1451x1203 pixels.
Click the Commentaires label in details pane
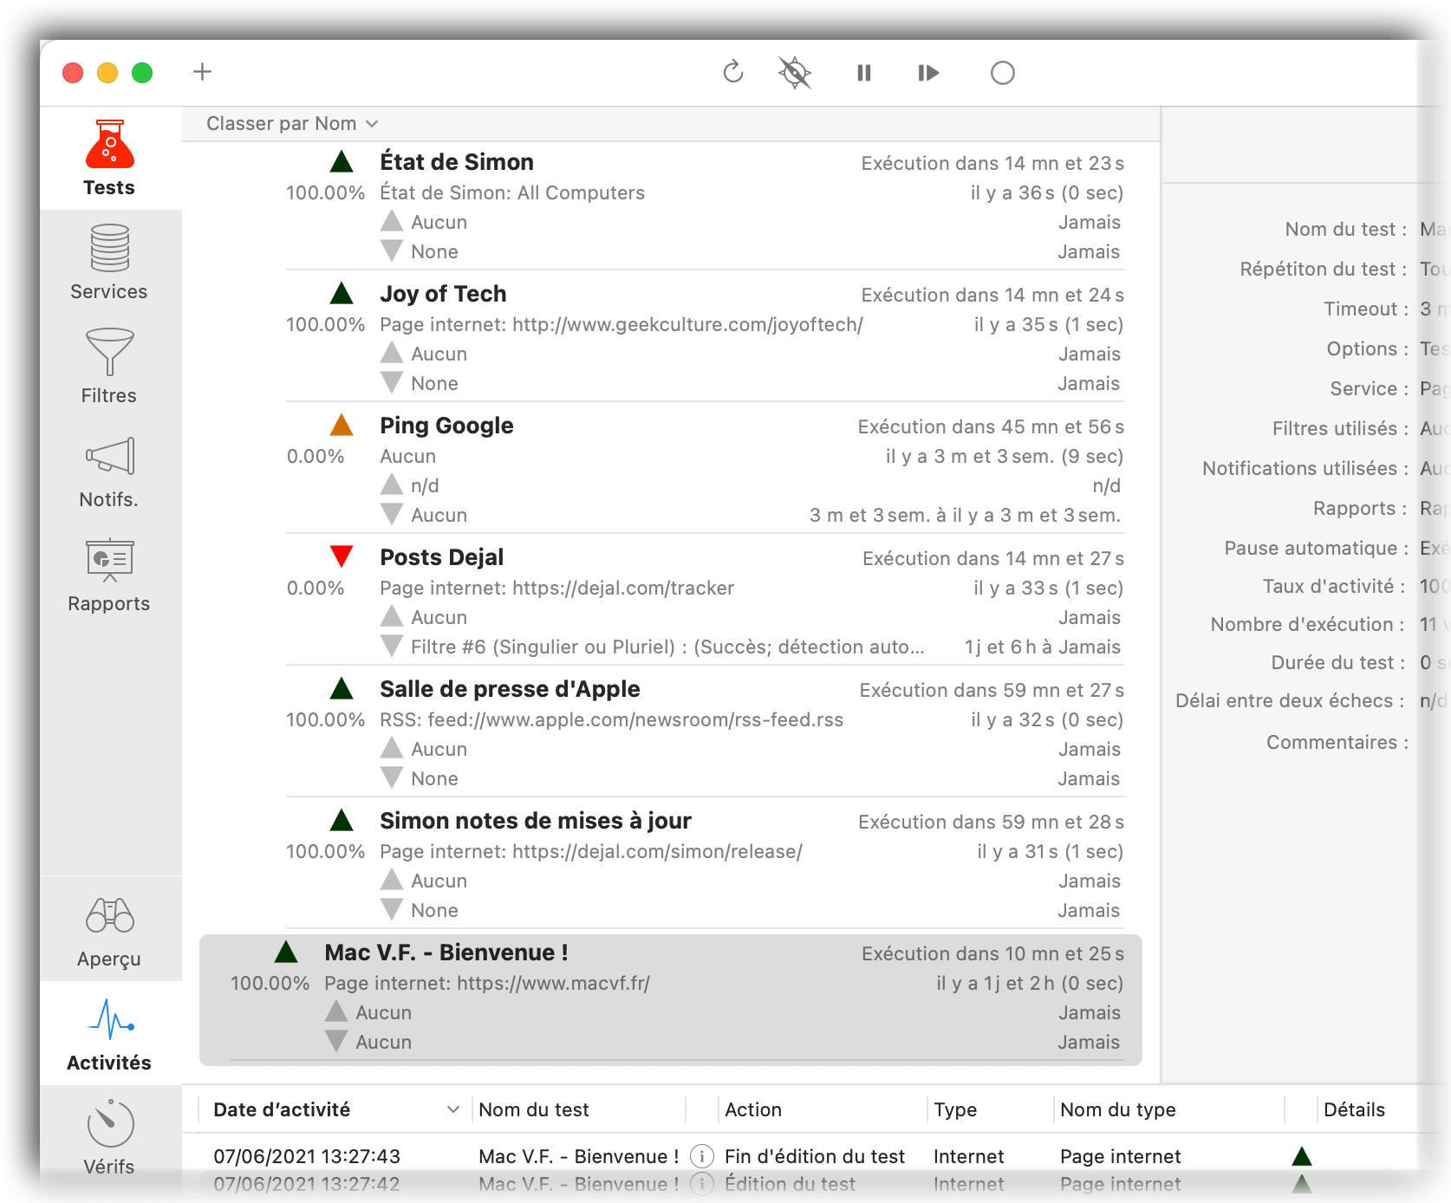point(1337,743)
